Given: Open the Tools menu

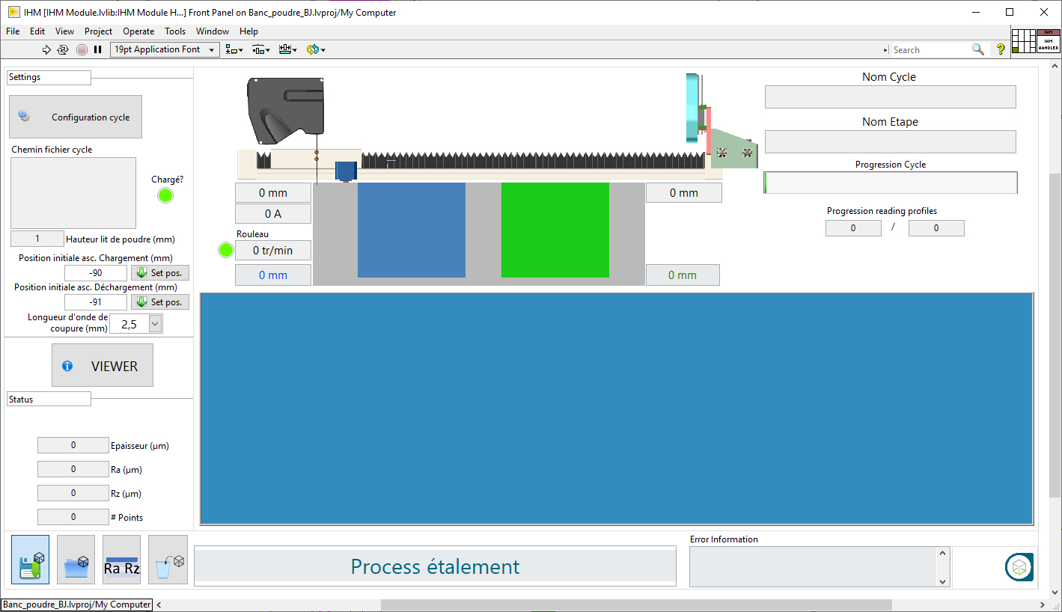Looking at the screenshot, I should coord(175,31).
